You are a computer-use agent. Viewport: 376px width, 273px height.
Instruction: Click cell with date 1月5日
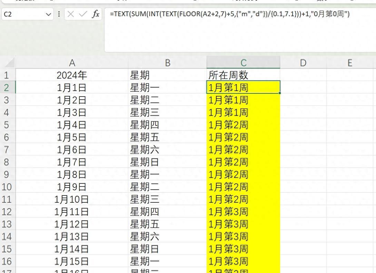click(72, 137)
